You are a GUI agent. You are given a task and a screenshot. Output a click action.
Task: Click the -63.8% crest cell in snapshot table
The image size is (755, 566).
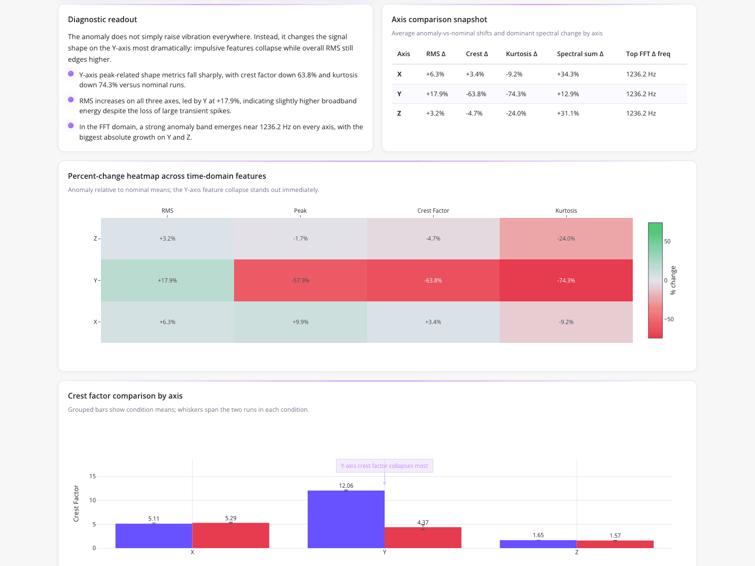[x=476, y=94]
